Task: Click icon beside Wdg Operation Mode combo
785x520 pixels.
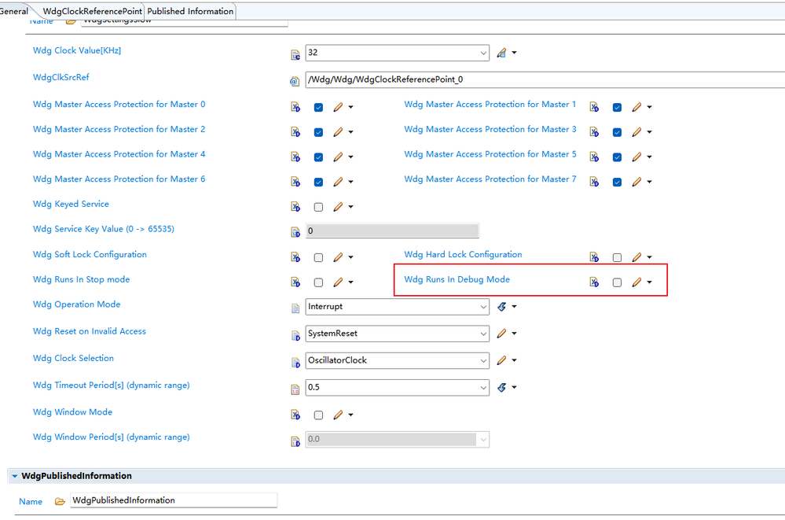Action: pos(501,306)
